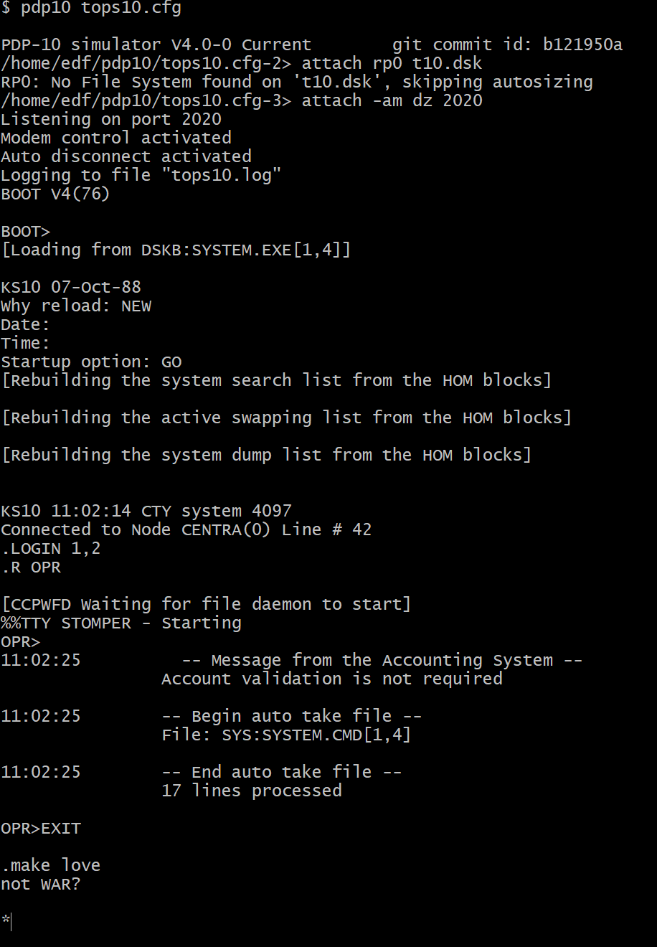
Task: Click the "BOOT>" prompt
Action: point(26,232)
